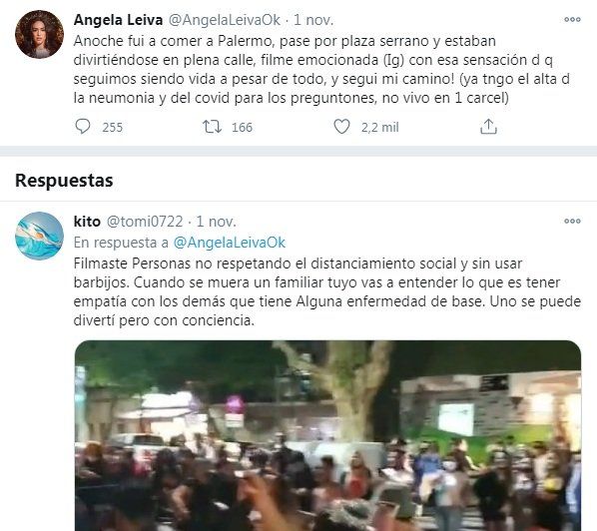Open kito display name profile
This screenshot has width=597, height=531.
[87, 222]
